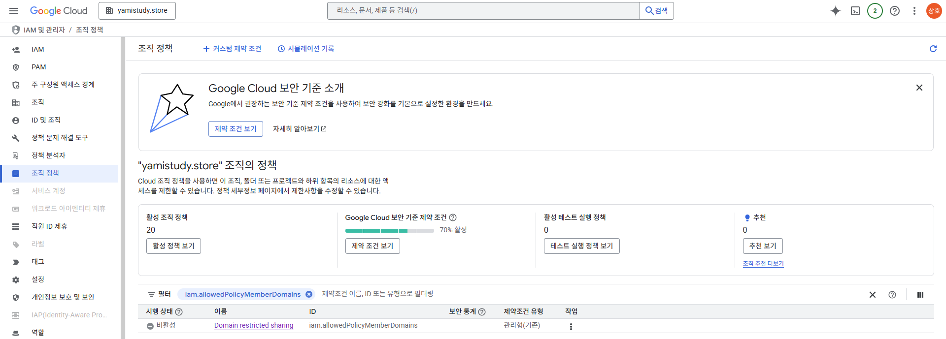This screenshot has width=946, height=339.
Task: Click the IAM person-add sidebar icon
Action: tap(16, 50)
